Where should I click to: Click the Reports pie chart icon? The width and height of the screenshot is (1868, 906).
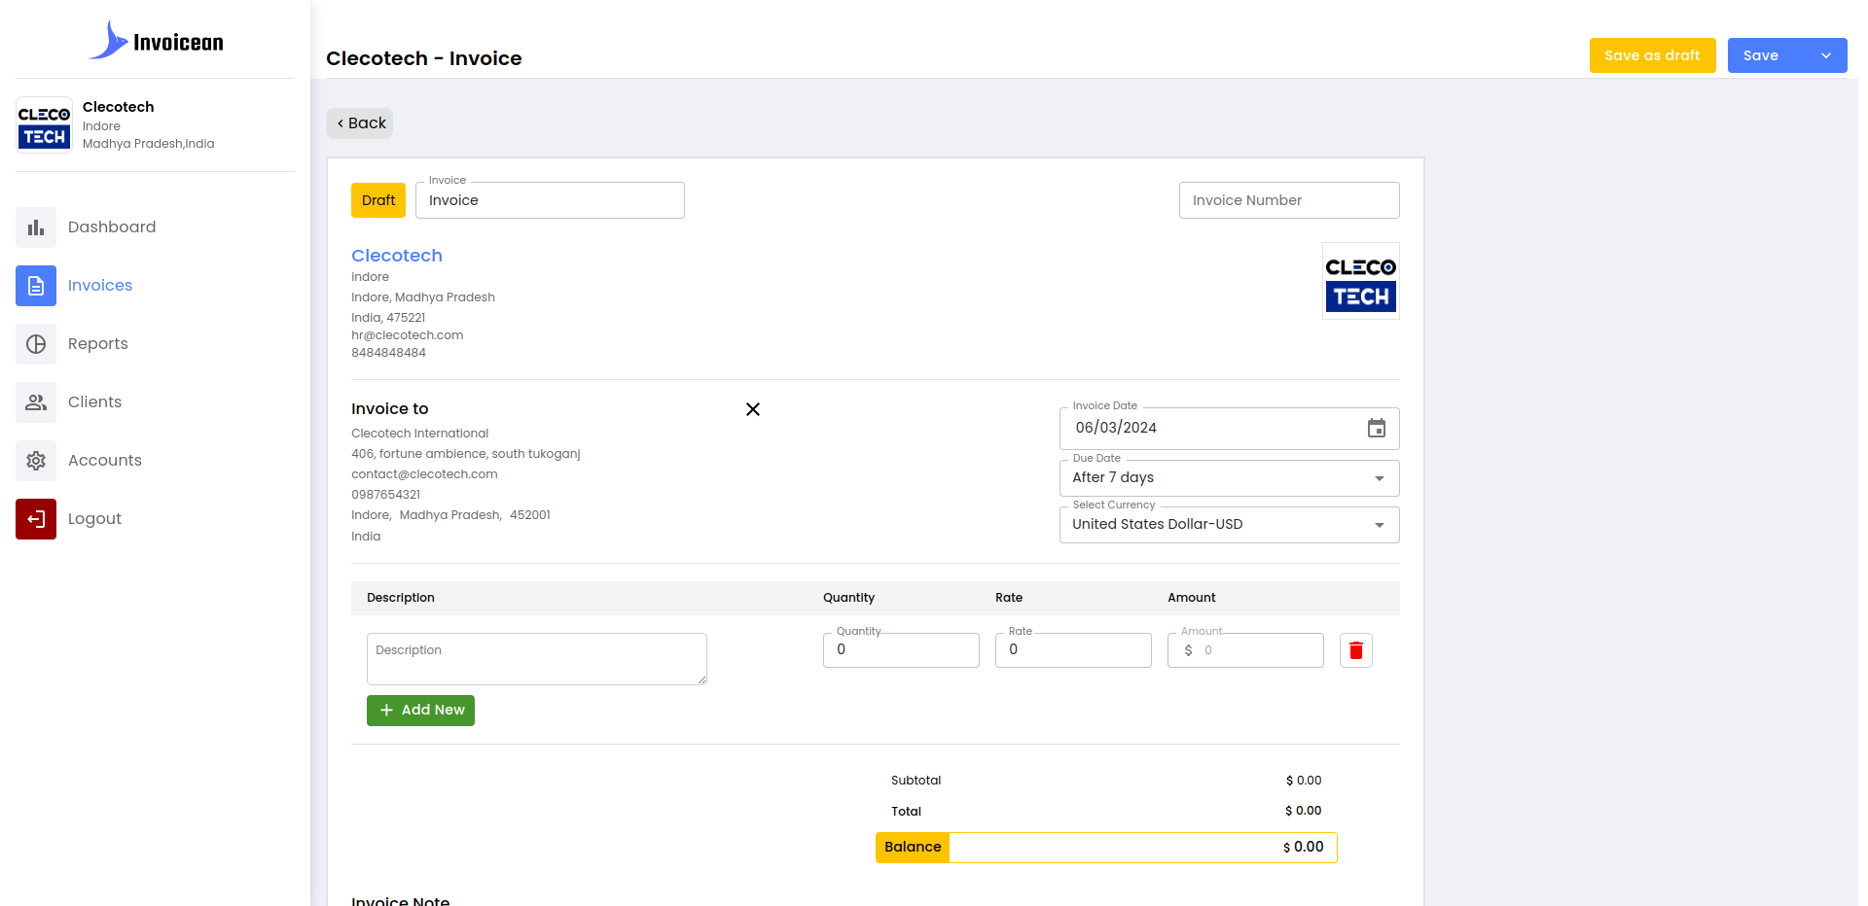pos(36,344)
